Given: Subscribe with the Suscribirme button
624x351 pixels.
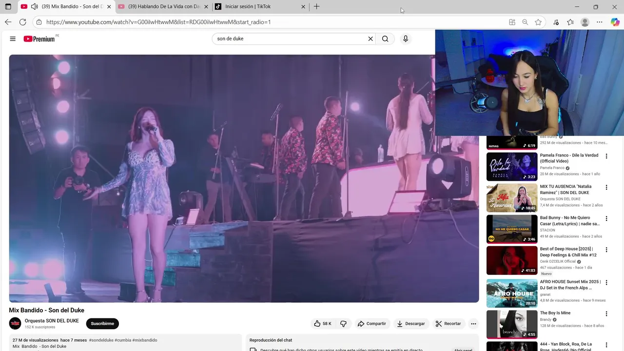Looking at the screenshot, I should 102,324.
